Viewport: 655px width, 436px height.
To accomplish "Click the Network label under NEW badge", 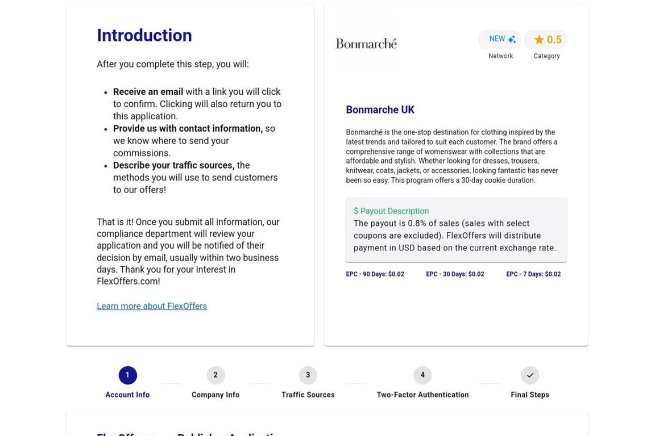I will (500, 56).
